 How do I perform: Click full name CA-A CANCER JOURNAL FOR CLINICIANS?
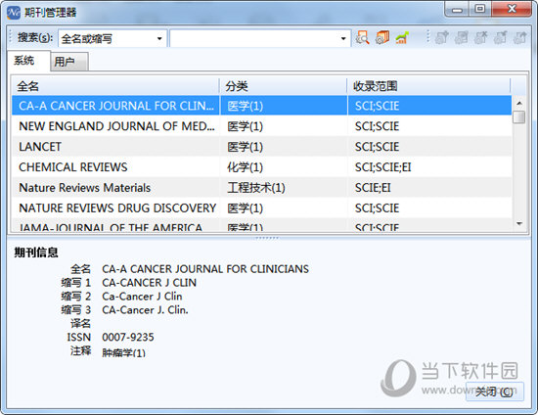pyautogui.click(x=205, y=269)
